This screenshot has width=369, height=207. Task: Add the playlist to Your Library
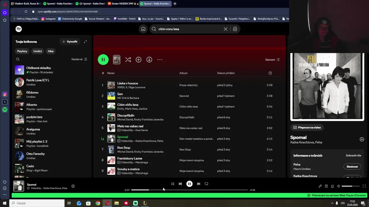click(x=139, y=60)
